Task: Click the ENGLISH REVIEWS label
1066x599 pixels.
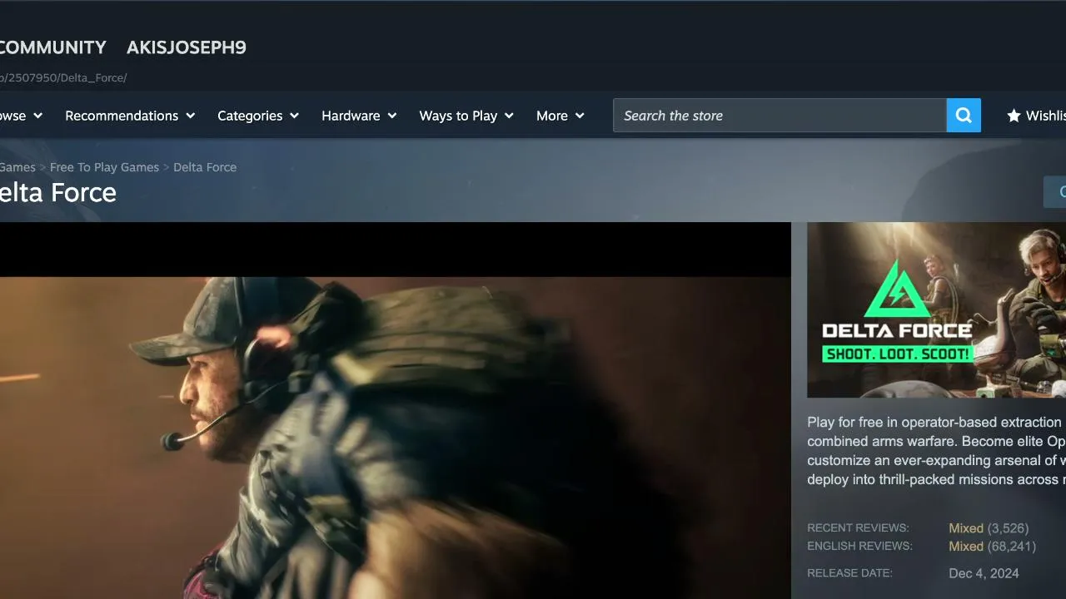Action: [859, 547]
